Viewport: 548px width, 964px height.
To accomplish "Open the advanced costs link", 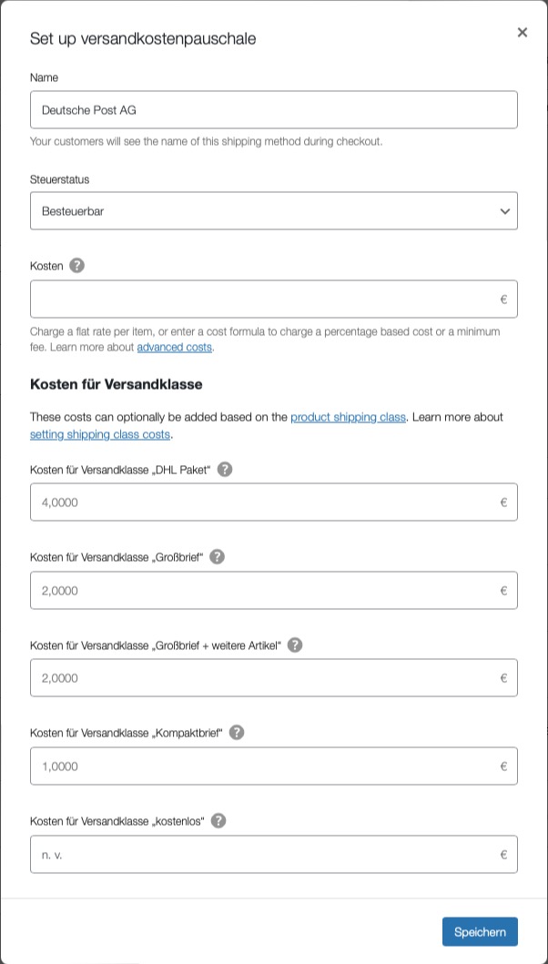I will click(175, 348).
